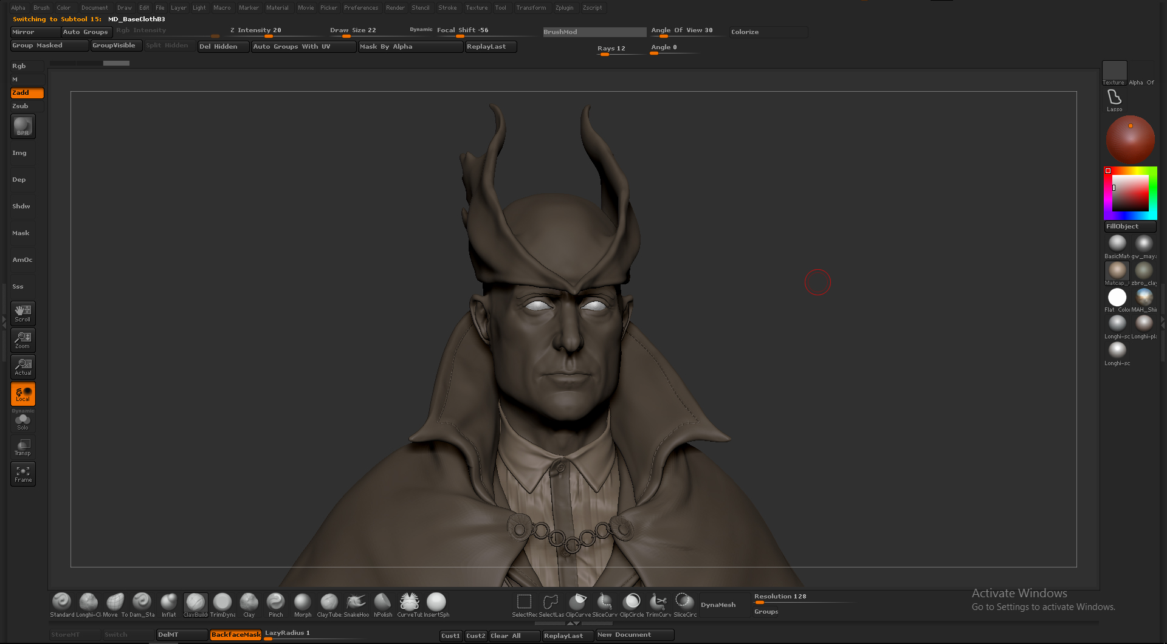The height and width of the screenshot is (644, 1167).
Task: Click the BPR render button
Action: [23, 127]
